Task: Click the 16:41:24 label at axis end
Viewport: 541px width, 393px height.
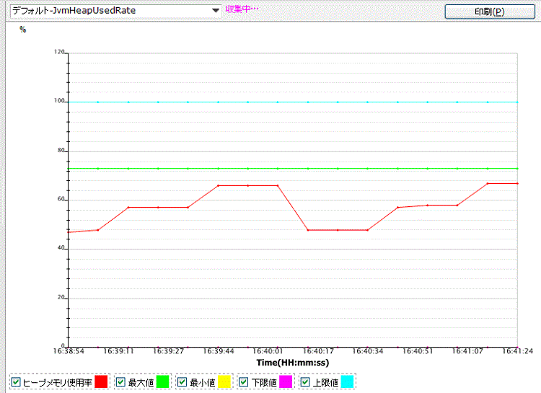Action: 516,352
